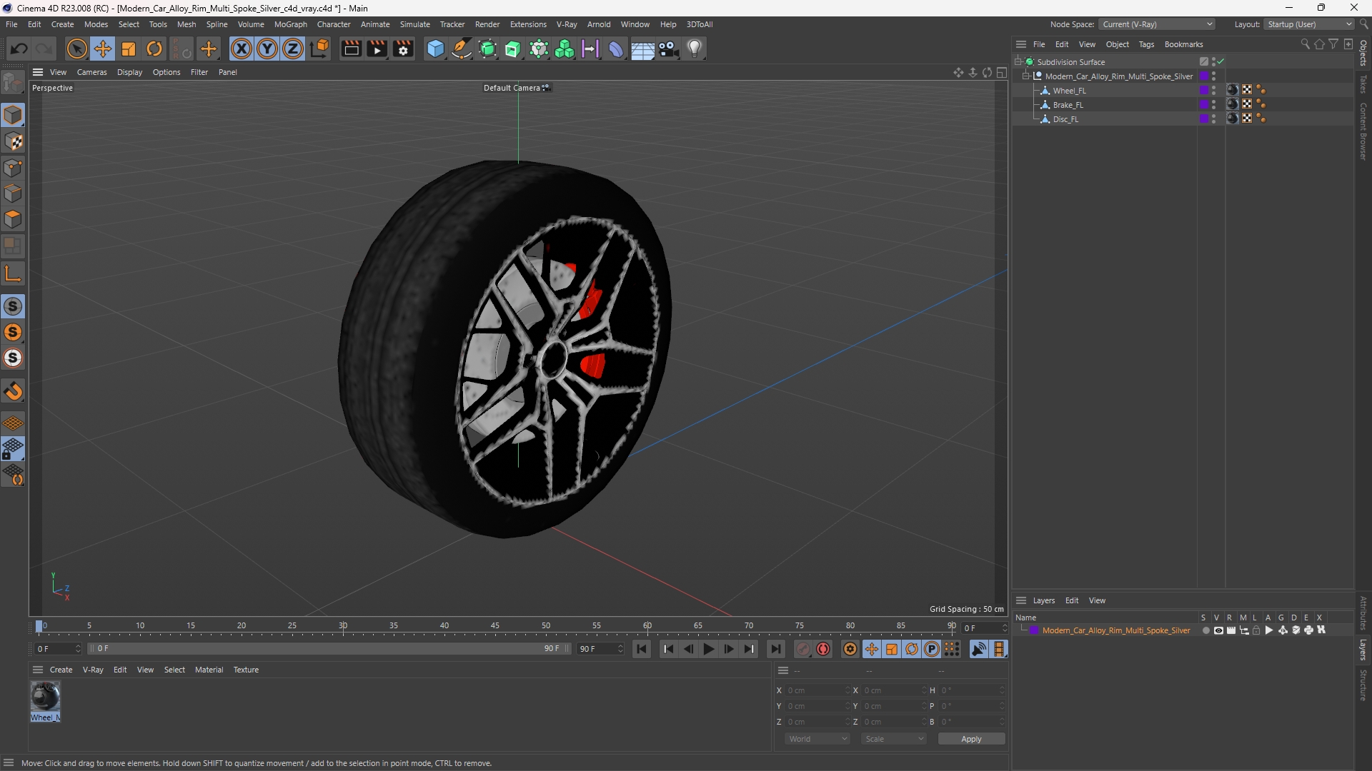Click the Enable Axis tool icon

point(13,273)
